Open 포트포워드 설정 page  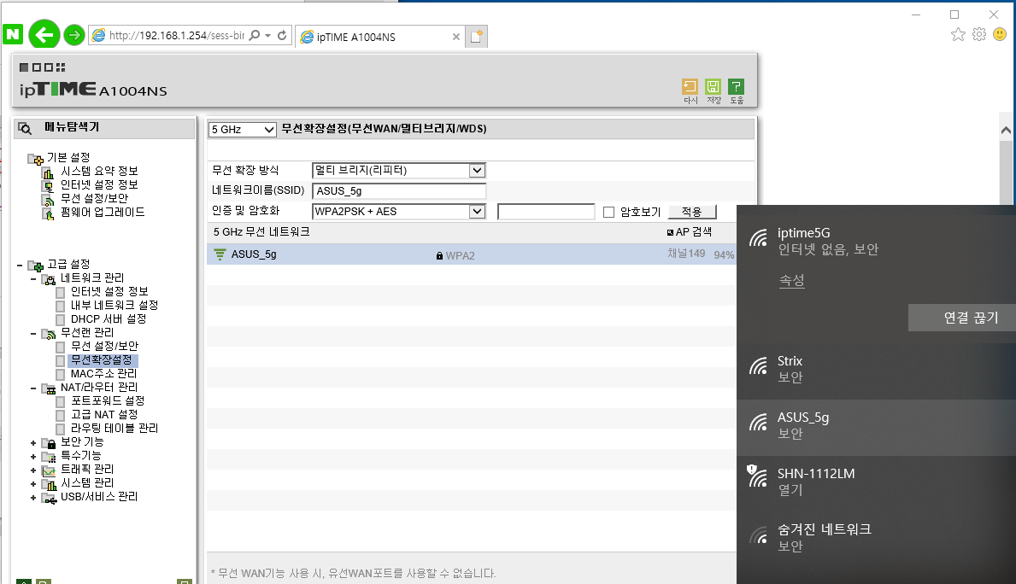tap(108, 400)
